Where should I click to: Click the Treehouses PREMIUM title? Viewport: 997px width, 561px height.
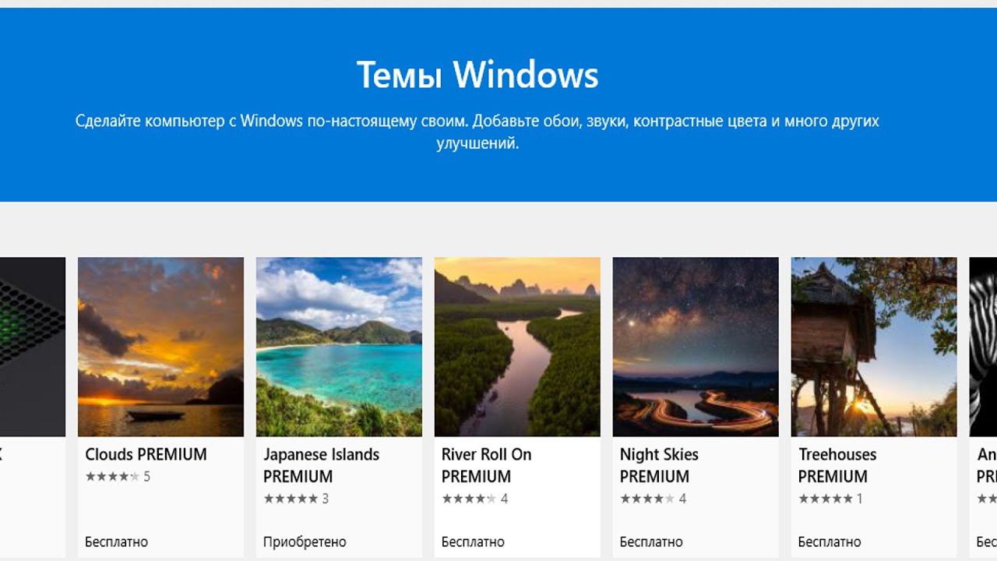click(837, 465)
